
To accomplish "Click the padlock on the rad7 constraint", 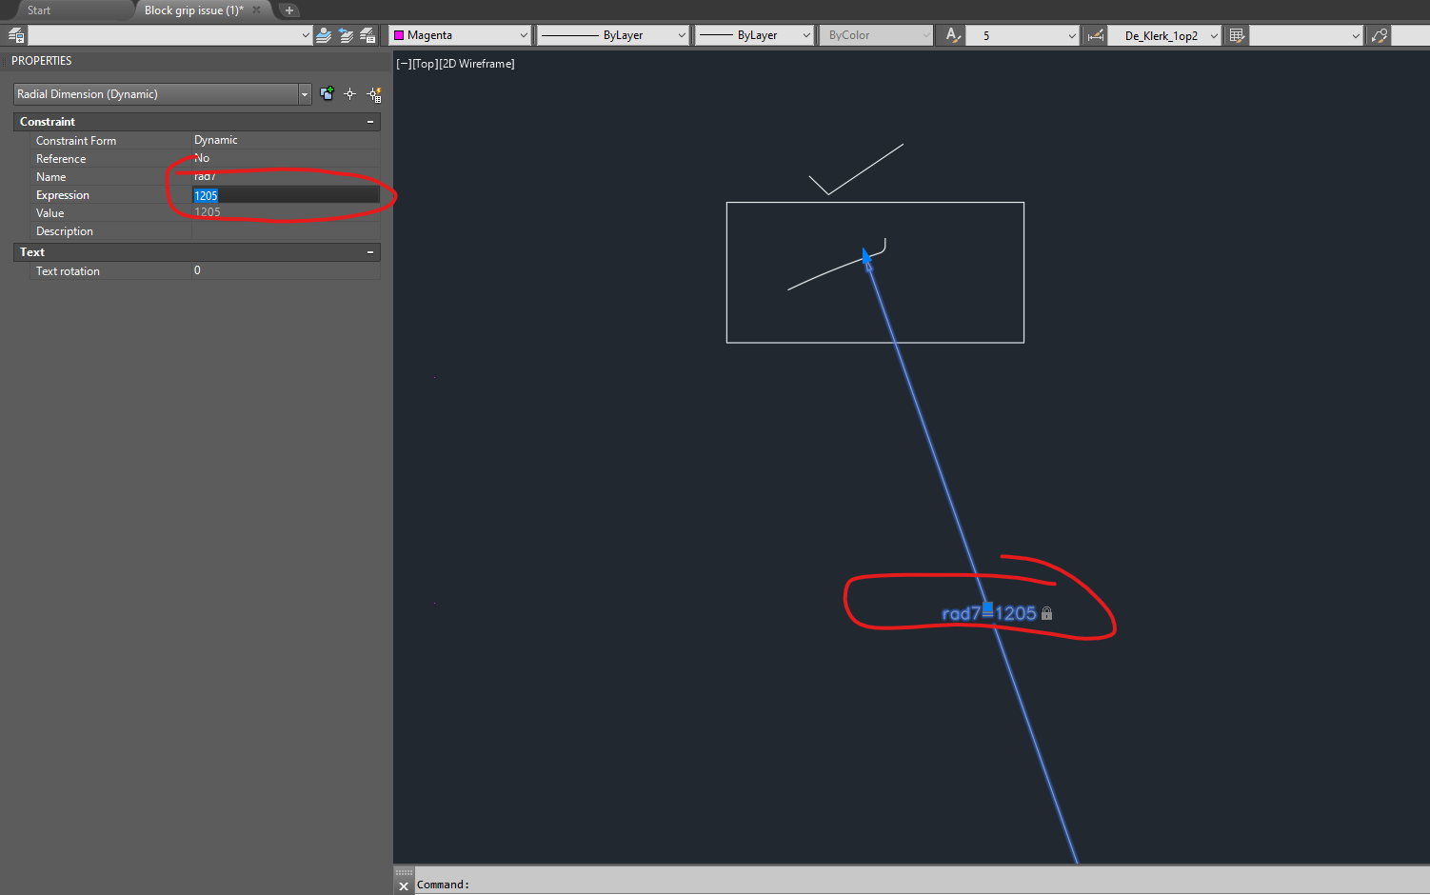I will pos(1047,613).
